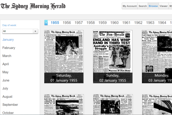Choose April in the month list
The width and height of the screenshot is (172, 115).
pyautogui.click(x=6, y=64)
